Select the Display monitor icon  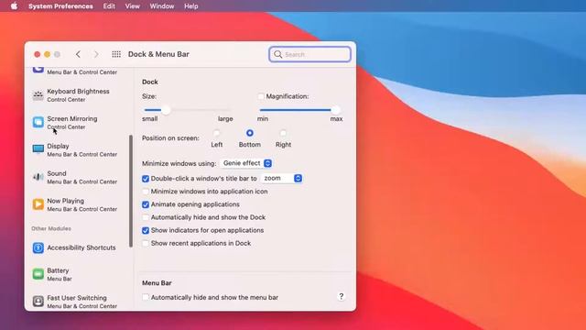[x=38, y=149]
